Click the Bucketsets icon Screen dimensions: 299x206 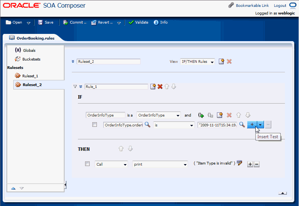point(17,59)
